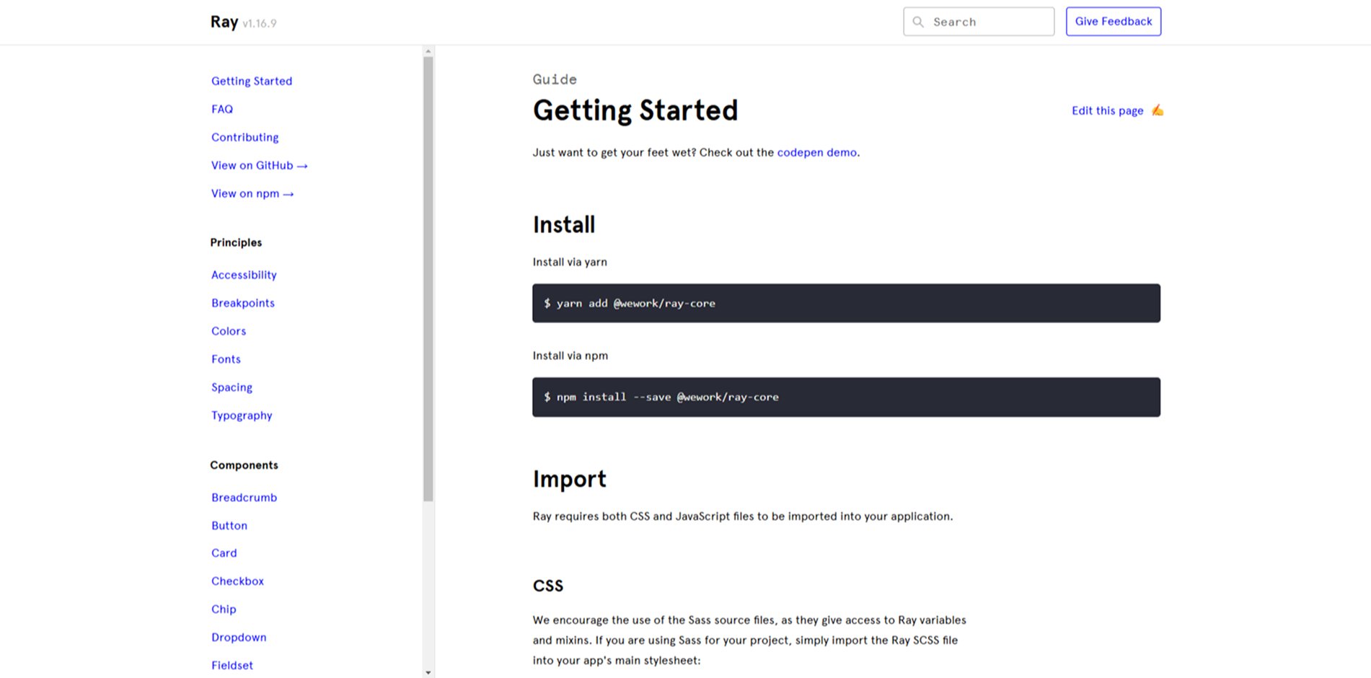Navigate to Accessibility principles
Screen dimensions: 1371x678
point(244,275)
